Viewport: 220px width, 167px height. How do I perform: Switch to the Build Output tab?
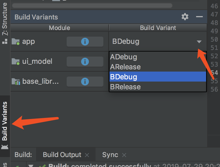(x=62, y=155)
